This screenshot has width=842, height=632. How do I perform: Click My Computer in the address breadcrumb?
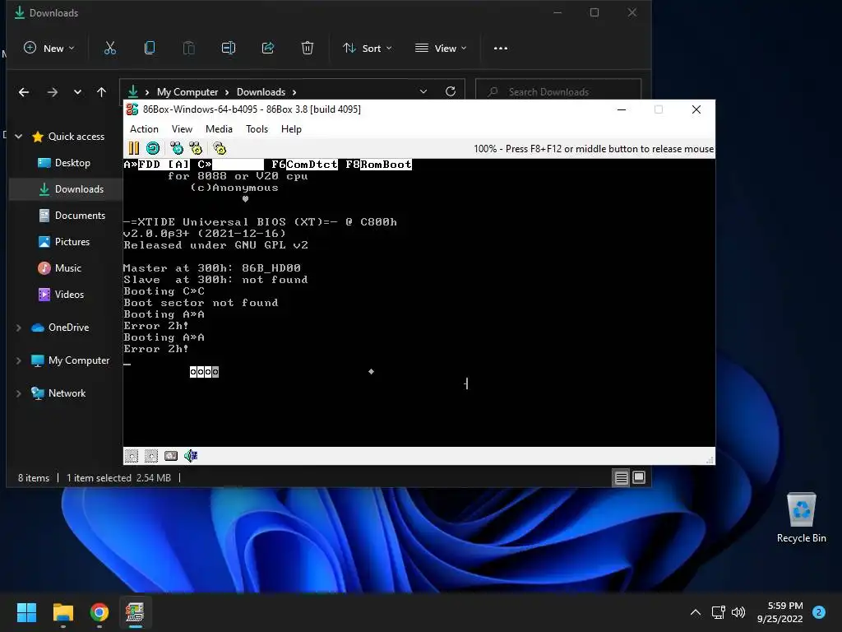(187, 92)
